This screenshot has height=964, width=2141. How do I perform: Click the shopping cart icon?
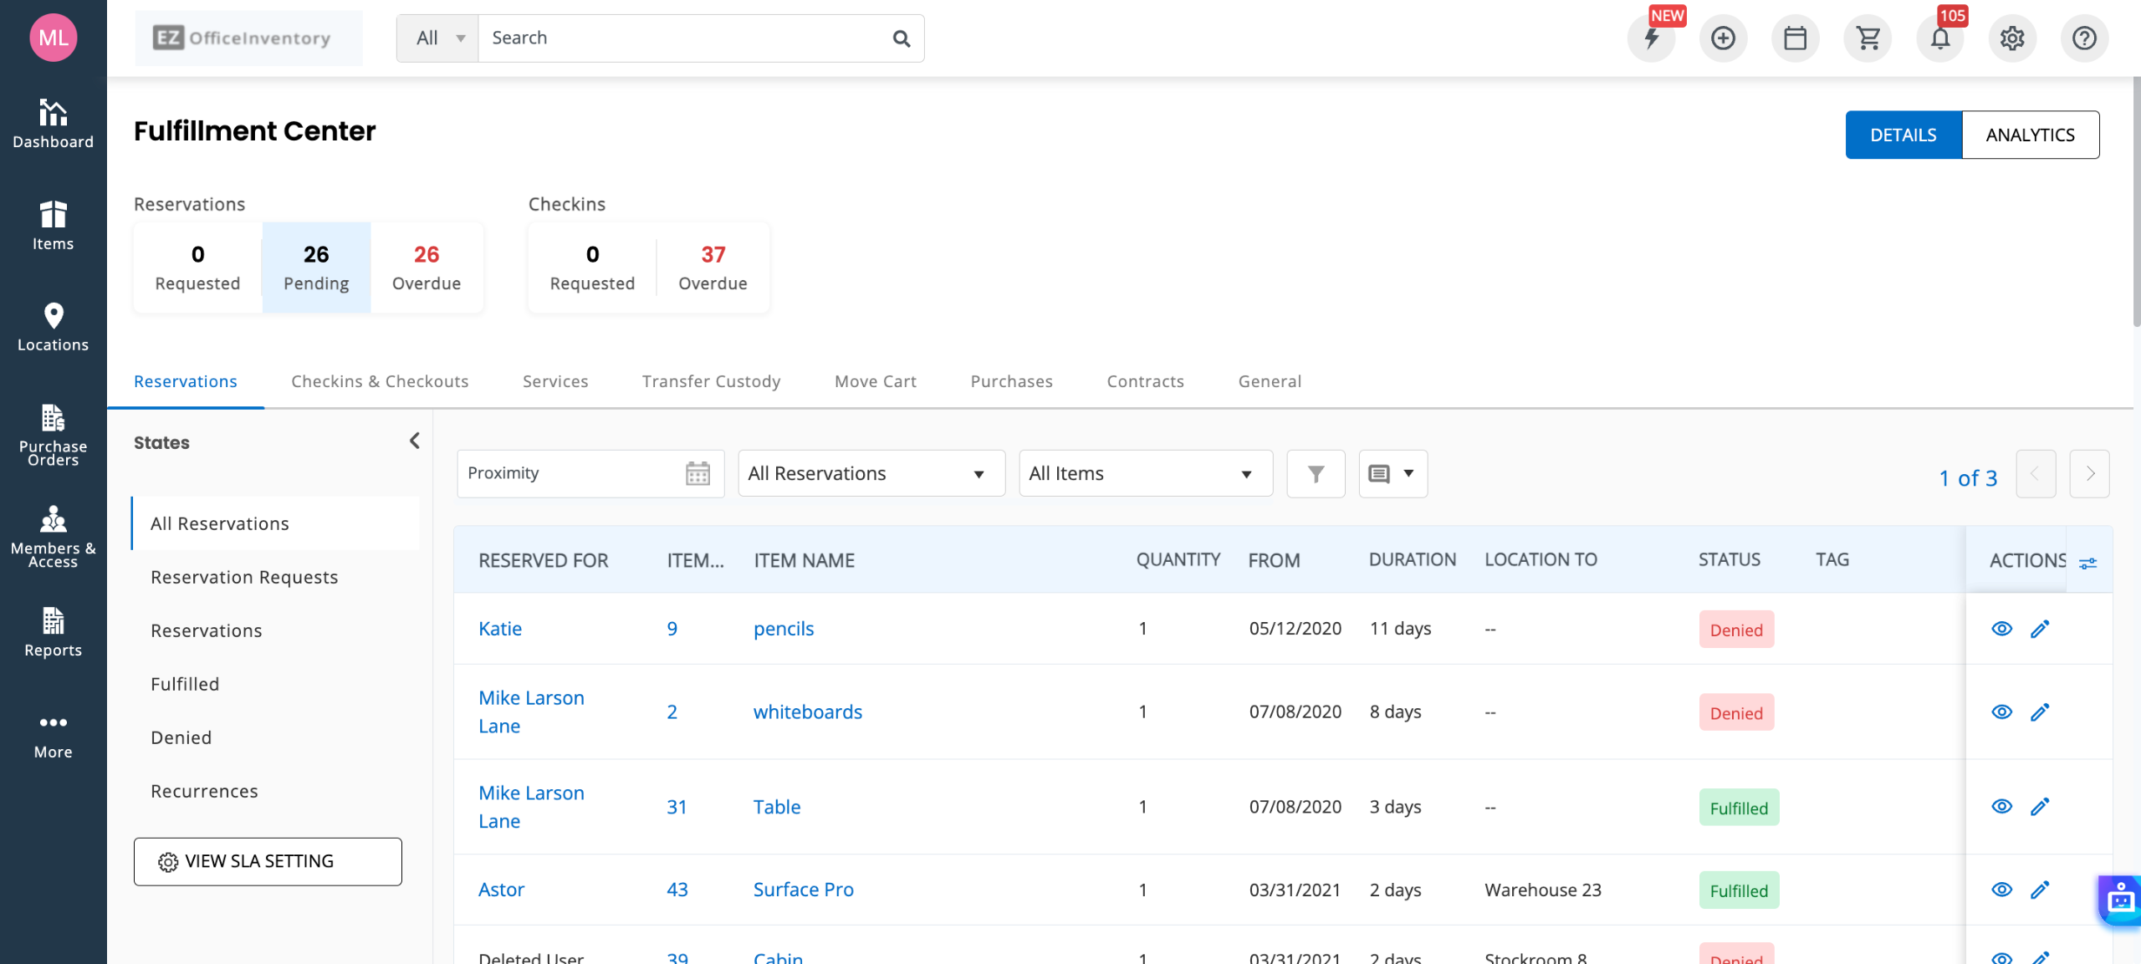pyautogui.click(x=1867, y=38)
